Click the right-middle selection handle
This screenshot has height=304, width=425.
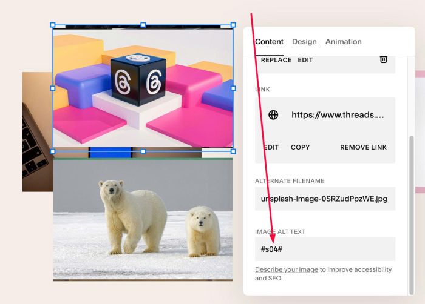click(x=233, y=88)
